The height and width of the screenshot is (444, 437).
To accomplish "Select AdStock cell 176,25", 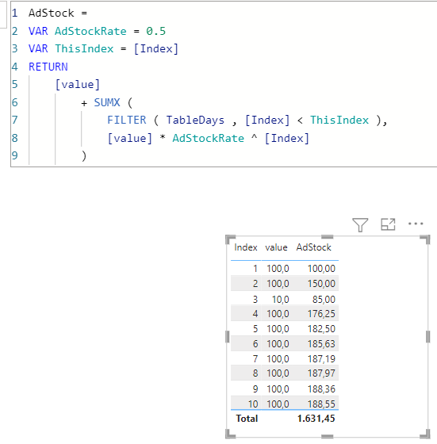I will tap(321, 314).
